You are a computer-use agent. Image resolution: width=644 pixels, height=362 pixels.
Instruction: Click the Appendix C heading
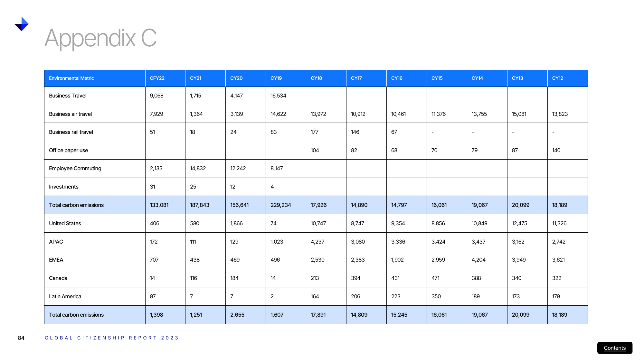click(100, 39)
